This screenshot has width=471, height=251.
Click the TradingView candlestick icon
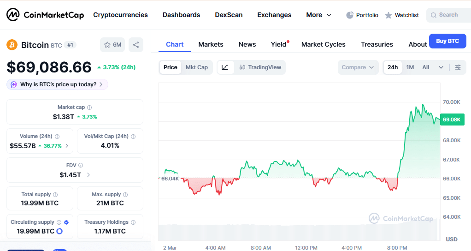[x=242, y=67]
